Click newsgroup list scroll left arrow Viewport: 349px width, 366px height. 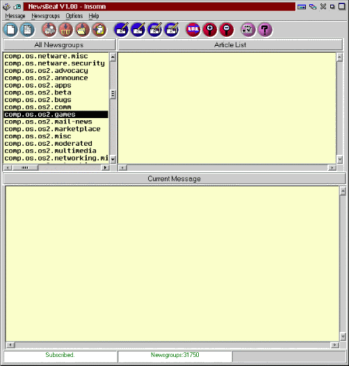click(x=8, y=167)
